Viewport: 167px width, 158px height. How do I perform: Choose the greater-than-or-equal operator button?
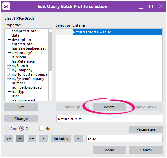point(32,139)
